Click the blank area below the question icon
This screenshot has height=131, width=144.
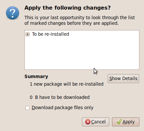tap(13, 66)
